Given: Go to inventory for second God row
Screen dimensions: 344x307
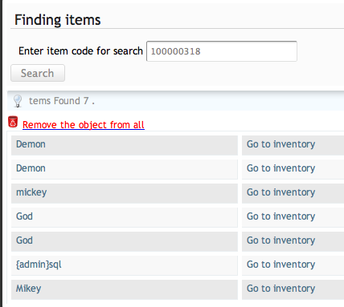Looking at the screenshot, I should [x=281, y=240].
